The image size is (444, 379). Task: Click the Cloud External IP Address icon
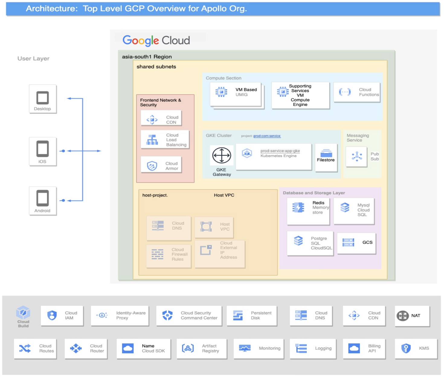tap(206, 250)
